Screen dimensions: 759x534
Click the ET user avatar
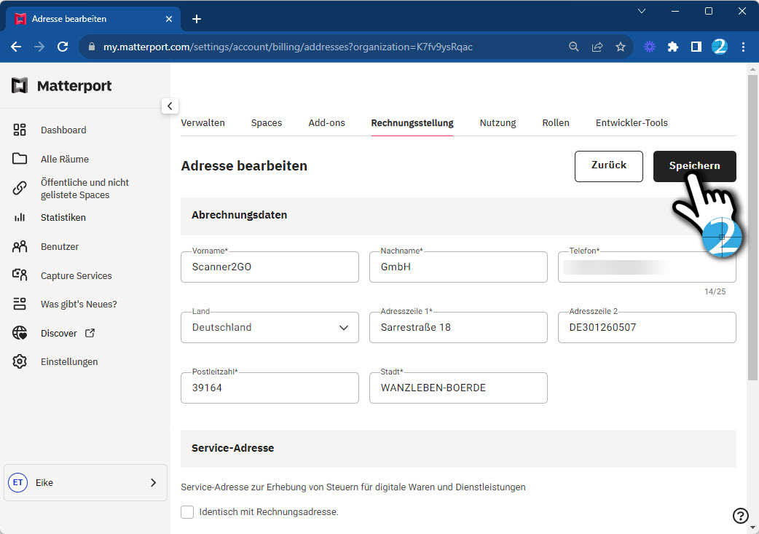click(18, 483)
